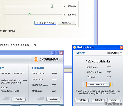Image resolution: width=123 pixels, height=106 pixels.
Task: Click the 테스트(T) button
Action: point(67,23)
